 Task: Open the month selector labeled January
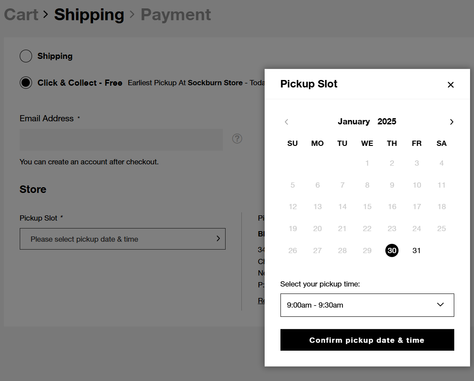click(x=353, y=122)
